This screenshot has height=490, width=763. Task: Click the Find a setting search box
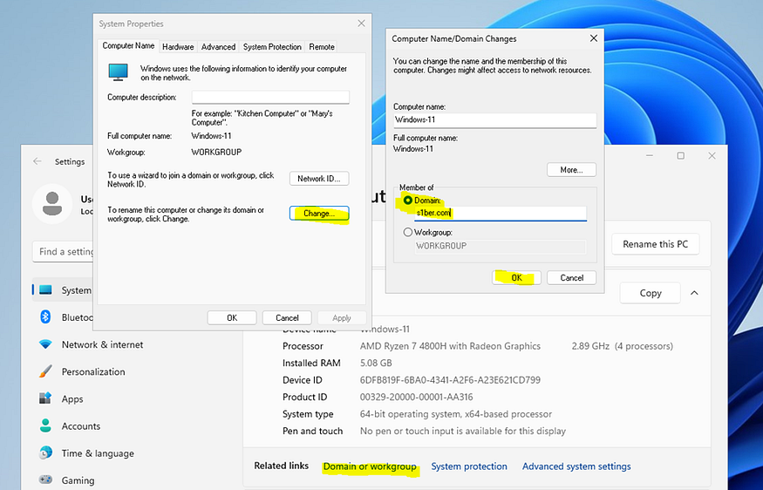pyautogui.click(x=64, y=252)
